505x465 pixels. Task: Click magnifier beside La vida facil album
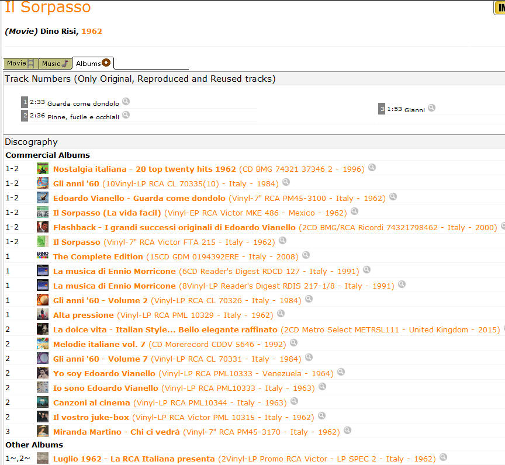pyautogui.click(x=354, y=211)
